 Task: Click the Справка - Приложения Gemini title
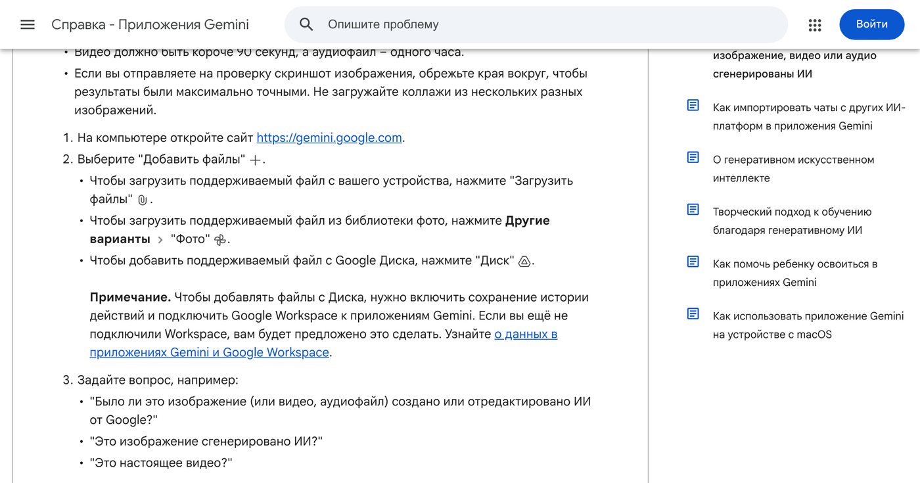point(150,24)
